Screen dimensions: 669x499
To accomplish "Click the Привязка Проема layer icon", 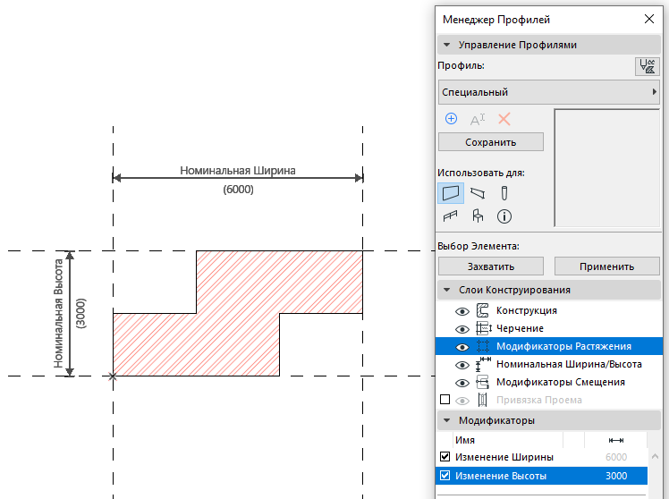I will pyautogui.click(x=483, y=400).
